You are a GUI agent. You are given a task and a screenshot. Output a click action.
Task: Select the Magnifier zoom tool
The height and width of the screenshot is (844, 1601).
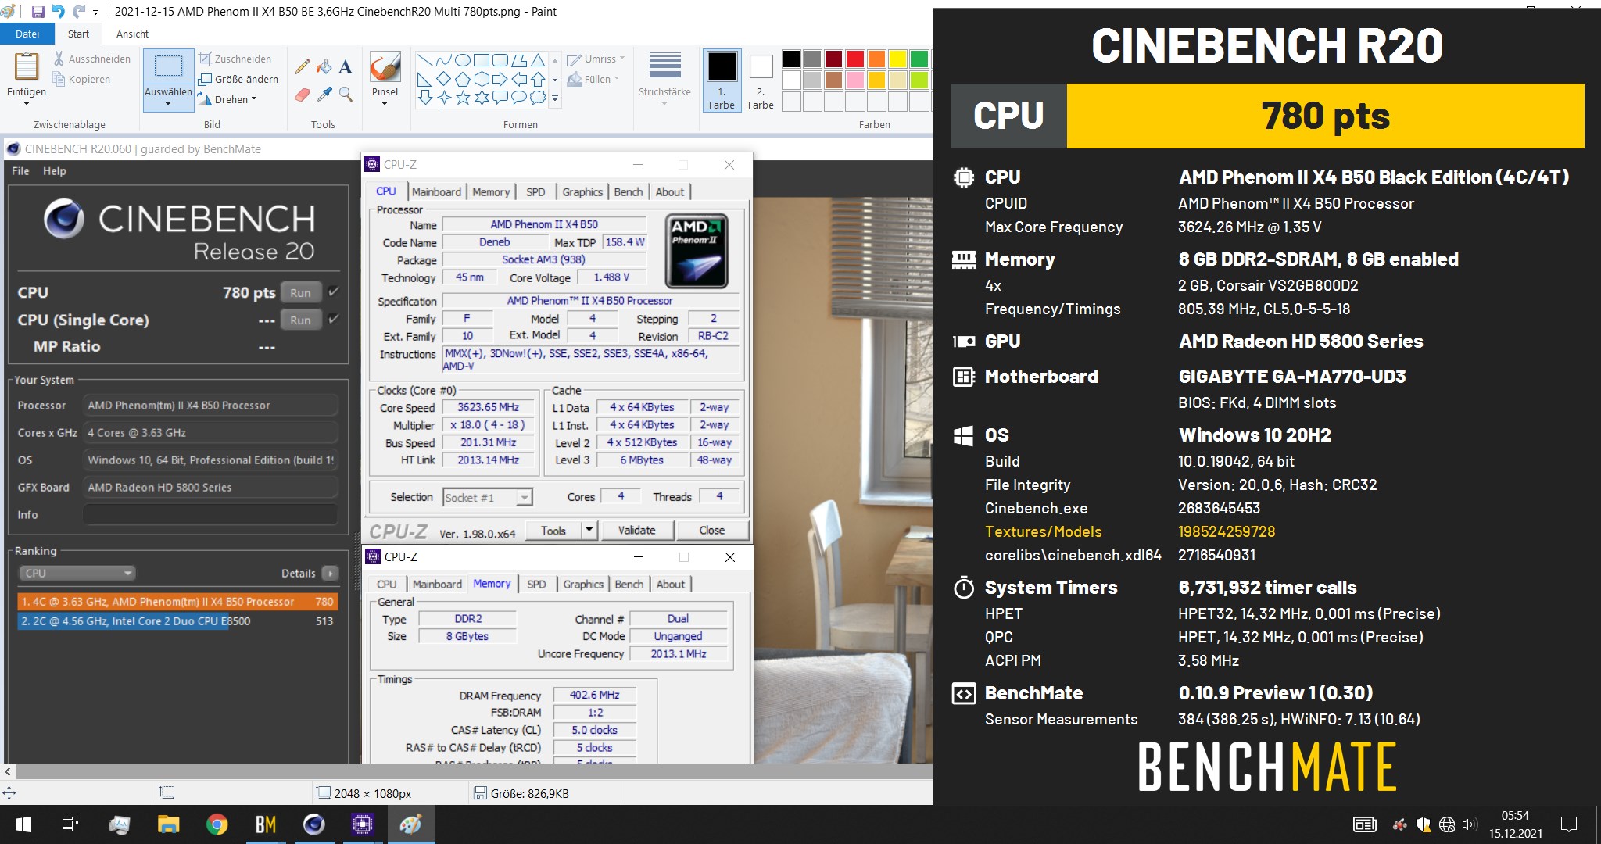pos(346,95)
